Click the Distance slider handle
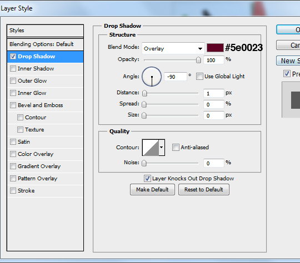Screen dimensions: 300x263 144,93
